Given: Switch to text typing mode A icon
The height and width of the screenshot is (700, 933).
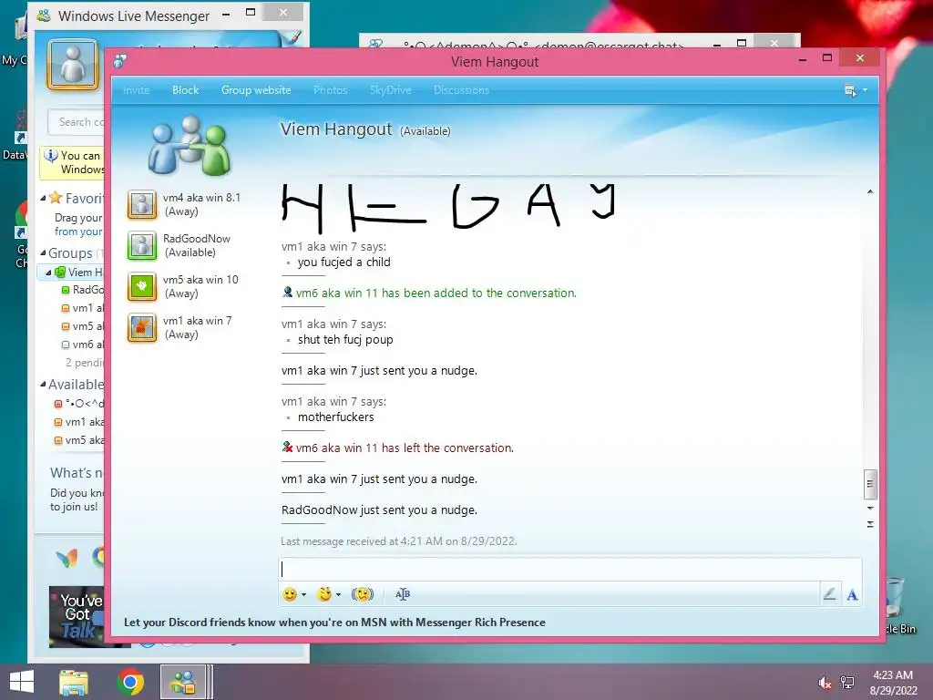Looking at the screenshot, I should 852,594.
